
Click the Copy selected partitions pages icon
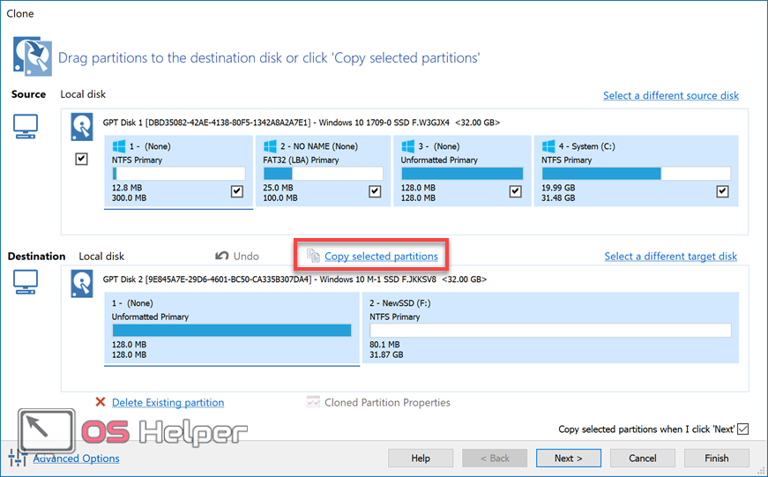(x=312, y=256)
